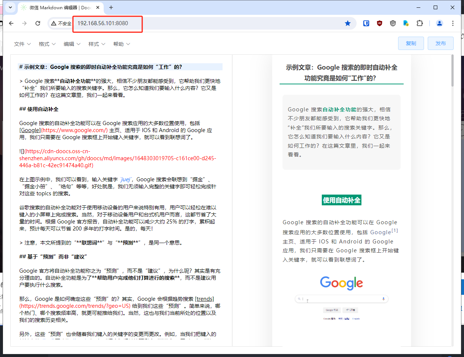
Task: Open the 帮助 menu
Action: [x=121, y=44]
